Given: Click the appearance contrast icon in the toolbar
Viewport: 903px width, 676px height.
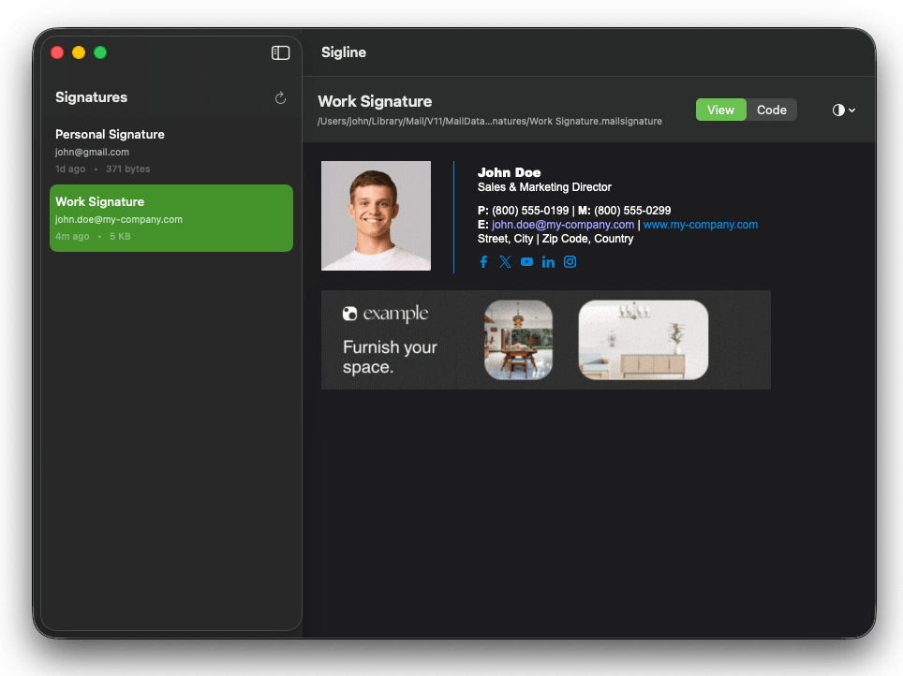Looking at the screenshot, I should click(x=837, y=110).
